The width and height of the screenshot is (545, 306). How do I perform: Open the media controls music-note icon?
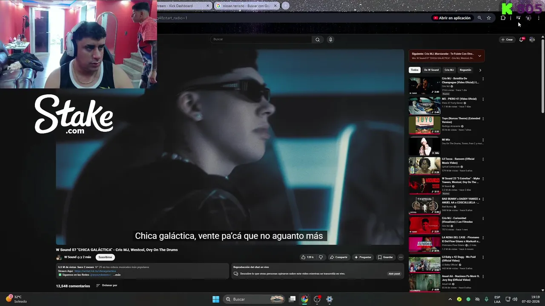pos(518,18)
